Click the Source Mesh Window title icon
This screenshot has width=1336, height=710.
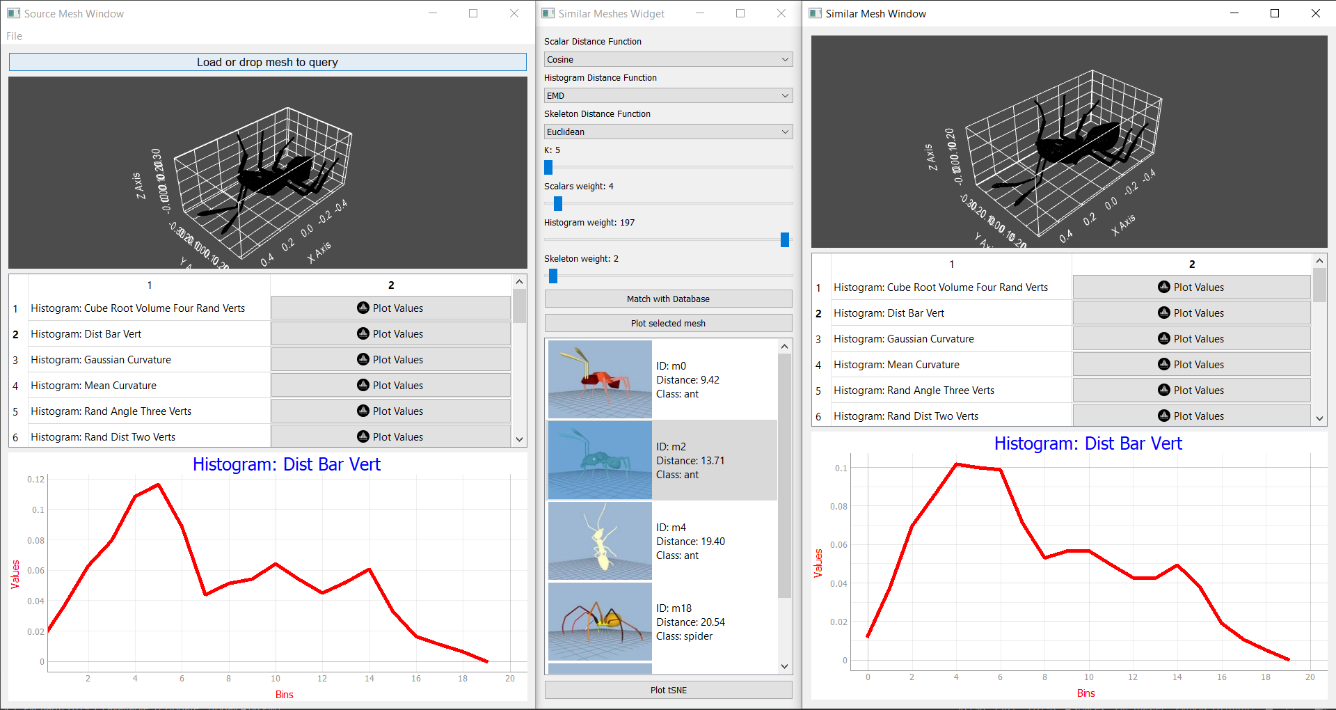[x=13, y=13]
